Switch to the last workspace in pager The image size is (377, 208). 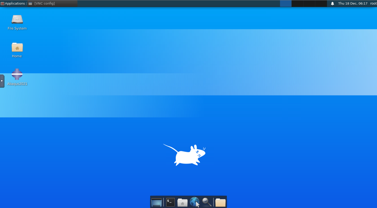321,4
